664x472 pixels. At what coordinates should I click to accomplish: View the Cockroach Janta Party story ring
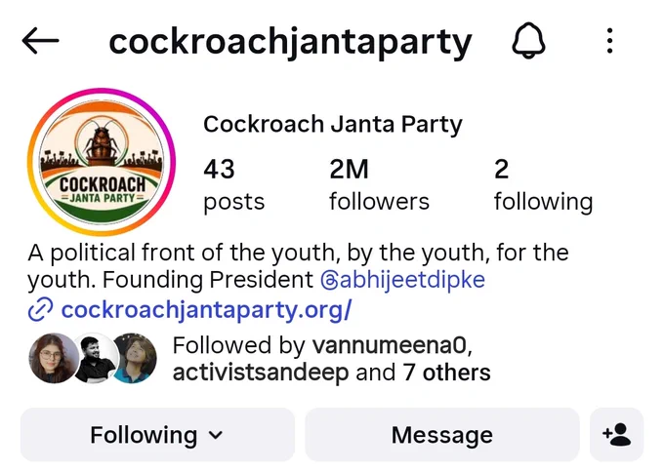click(102, 162)
